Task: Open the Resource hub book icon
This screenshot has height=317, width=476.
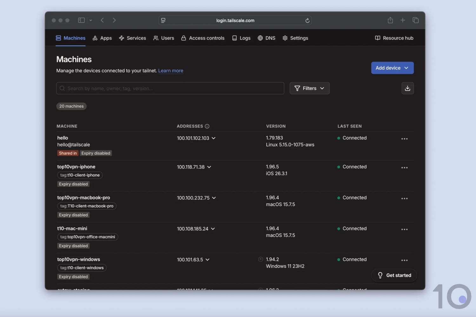Action: coord(377,38)
